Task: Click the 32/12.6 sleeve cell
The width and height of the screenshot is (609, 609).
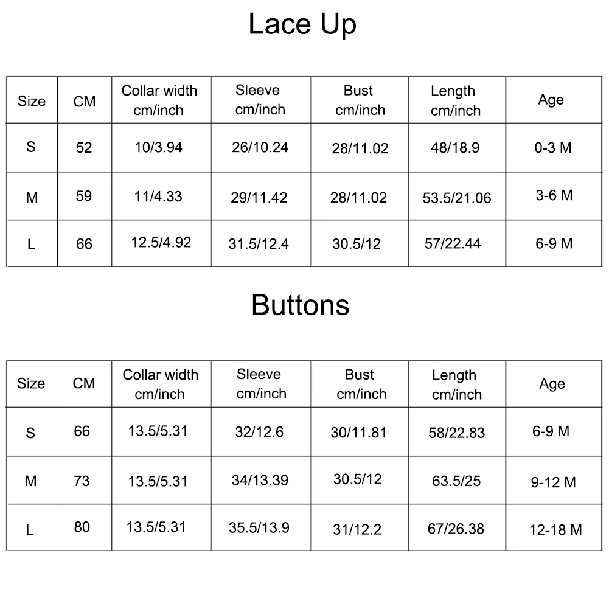Action: click(x=259, y=433)
